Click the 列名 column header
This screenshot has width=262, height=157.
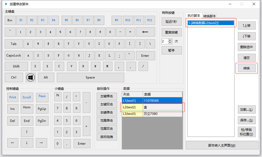coord(132,94)
